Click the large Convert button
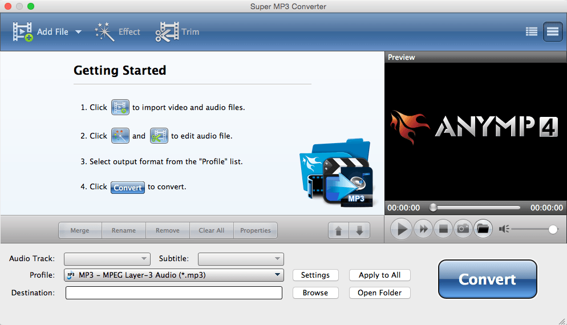The width and height of the screenshot is (567, 325). (x=488, y=279)
